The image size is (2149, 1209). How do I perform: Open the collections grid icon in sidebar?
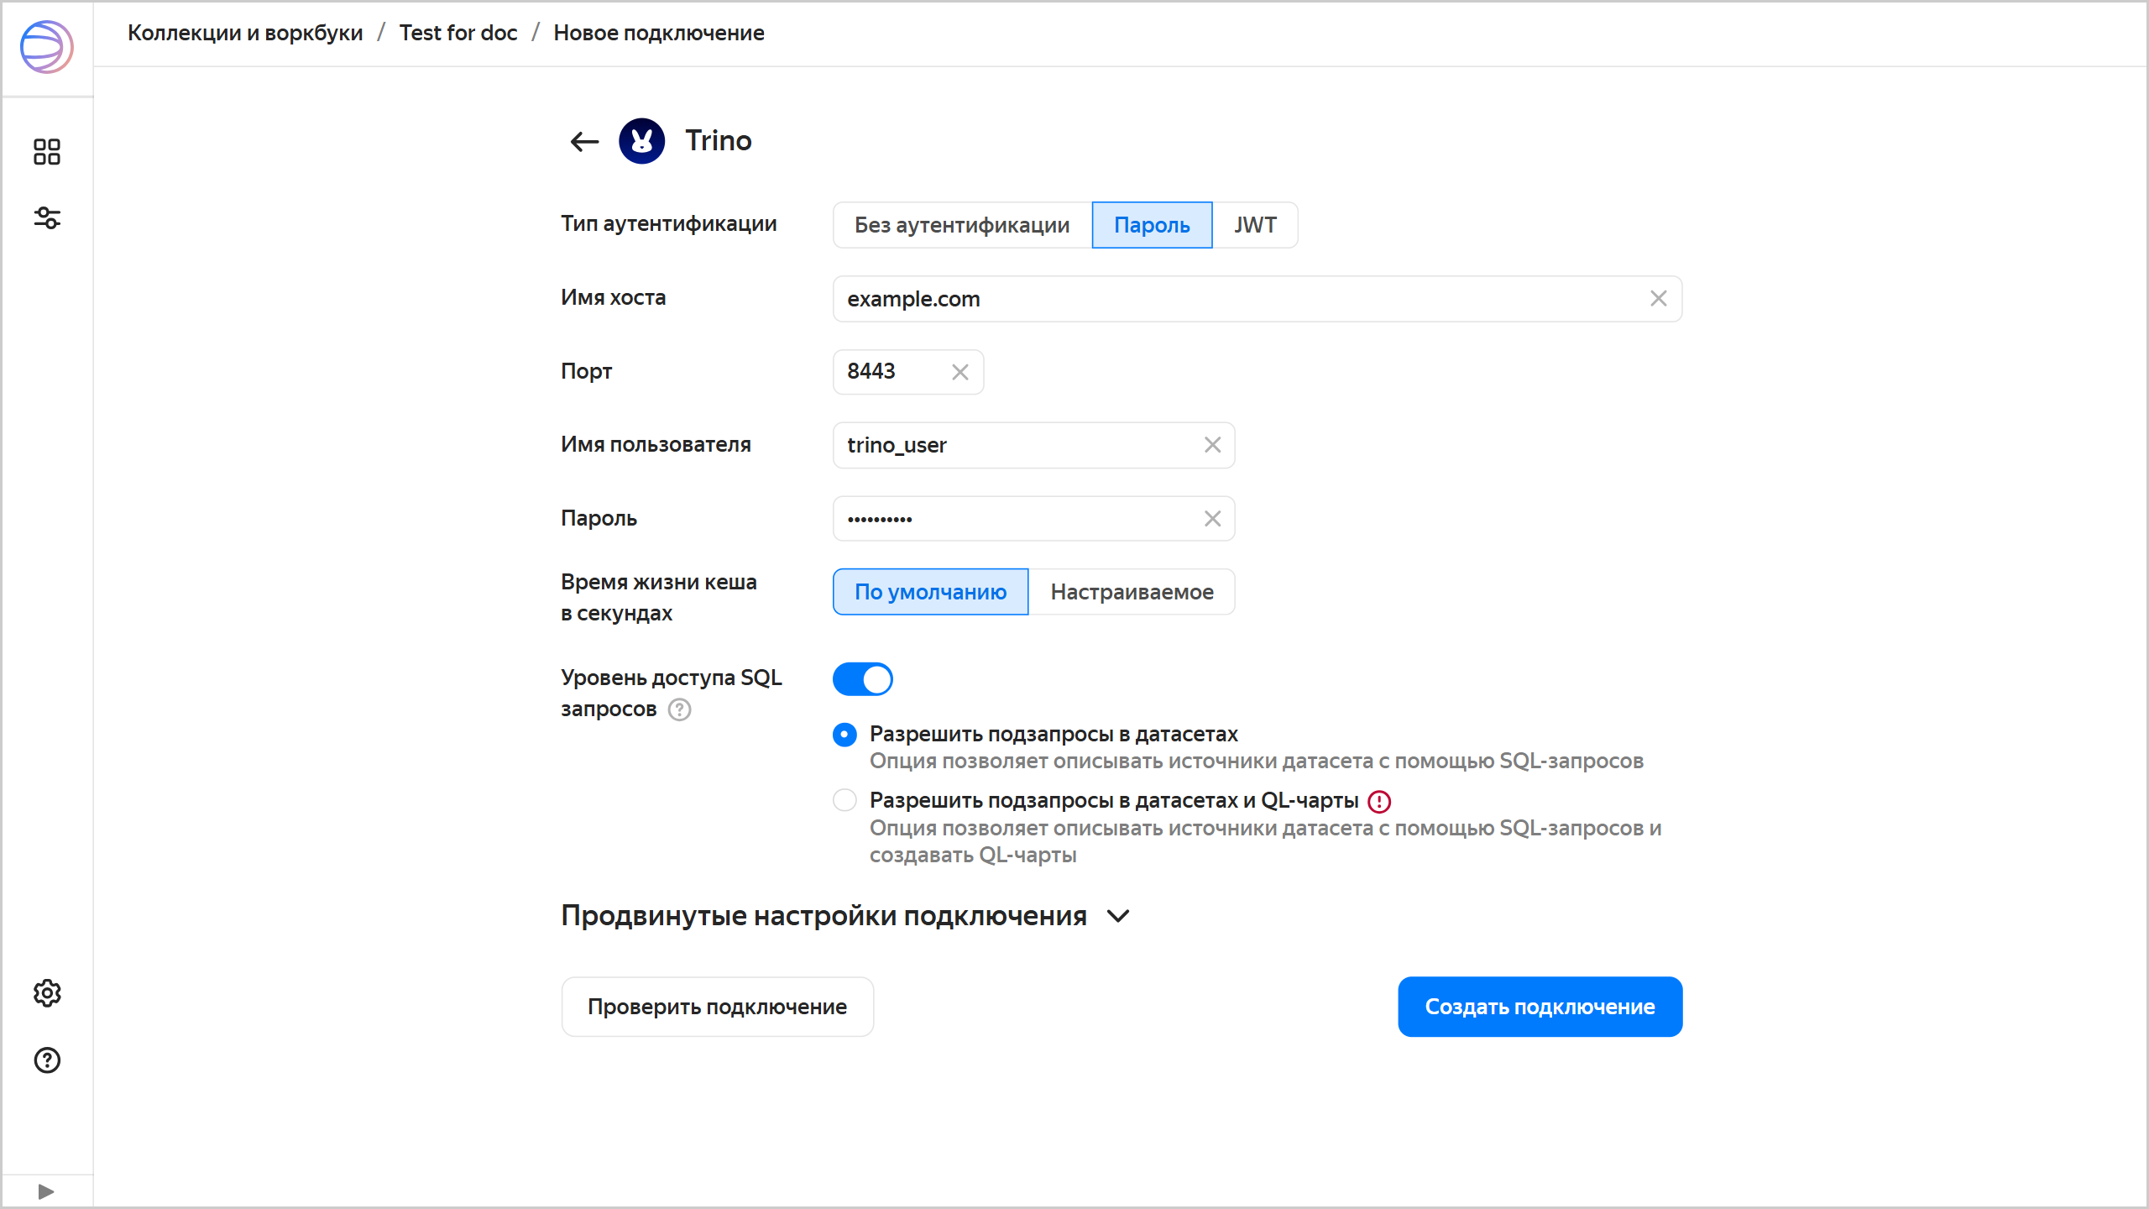[x=47, y=152]
